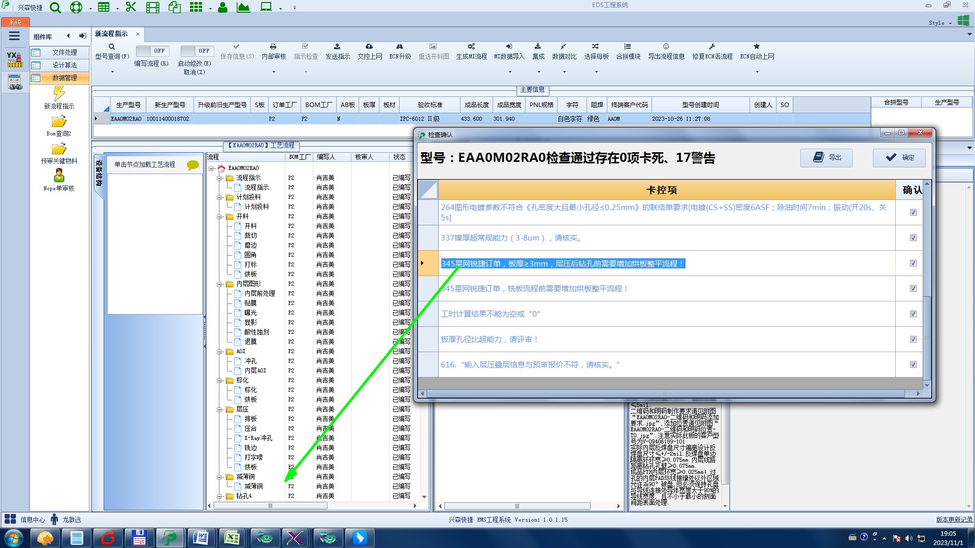The image size is (975, 548).
Task: Click the 文控上网 cloud upload icon
Action: (369, 47)
